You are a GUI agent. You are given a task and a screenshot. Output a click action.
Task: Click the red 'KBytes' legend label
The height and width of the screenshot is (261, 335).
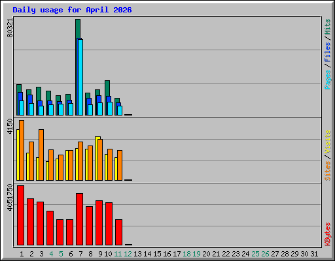[327, 234]
